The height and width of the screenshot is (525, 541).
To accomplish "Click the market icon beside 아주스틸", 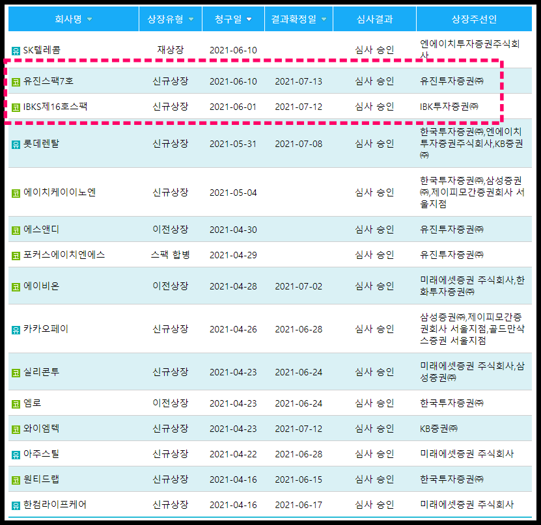I will 16,455.
